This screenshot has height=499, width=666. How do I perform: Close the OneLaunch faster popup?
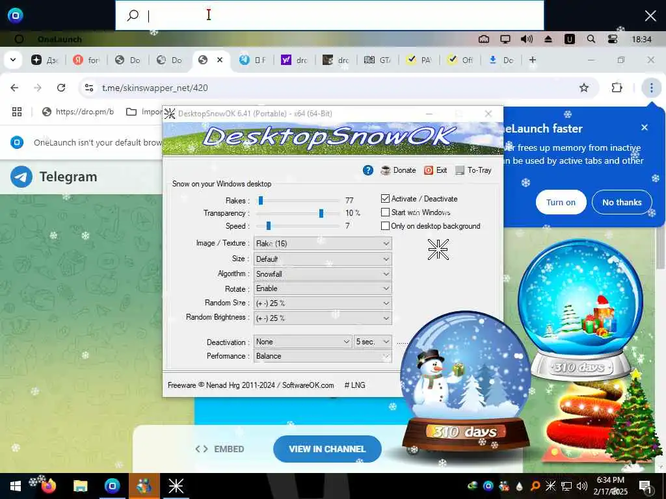click(x=645, y=127)
